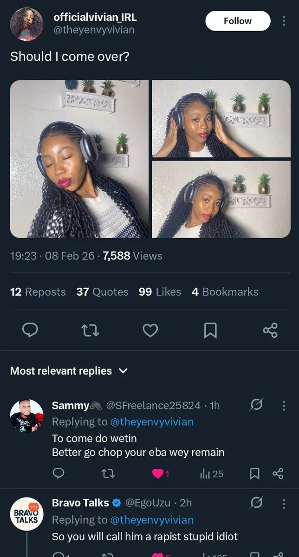
Task: View analytics icon on Sammy's reply
Action: [x=204, y=473]
